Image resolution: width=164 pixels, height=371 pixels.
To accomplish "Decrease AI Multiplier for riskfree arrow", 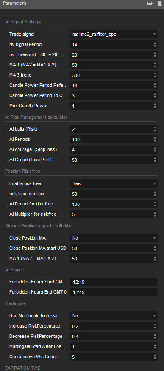I will [x=155, y=216].
